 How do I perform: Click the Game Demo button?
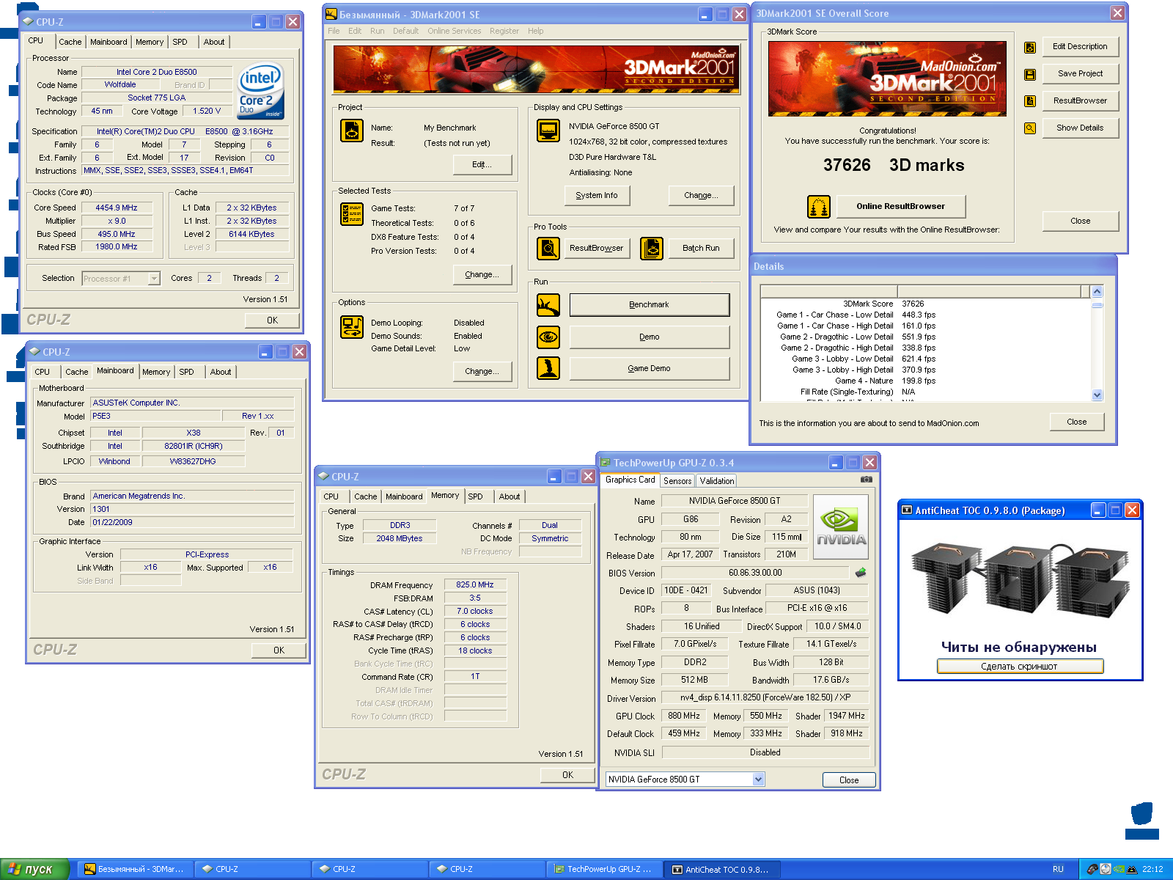pos(650,368)
